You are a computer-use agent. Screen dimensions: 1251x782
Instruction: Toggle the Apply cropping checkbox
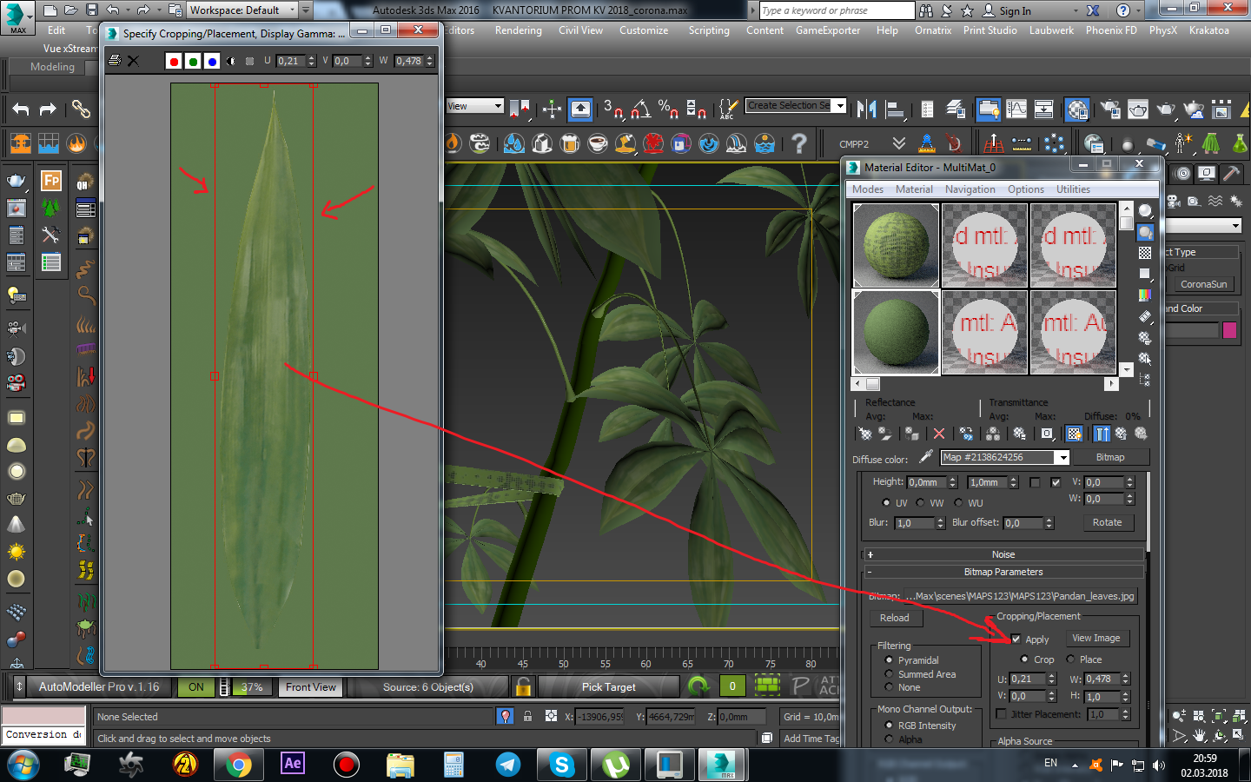coord(1016,640)
